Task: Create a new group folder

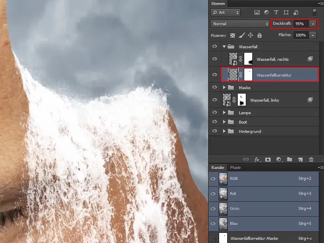Action: pos(290,159)
